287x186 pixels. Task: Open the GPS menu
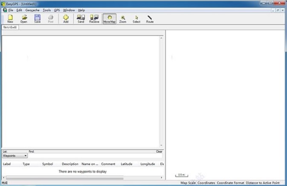[57, 10]
